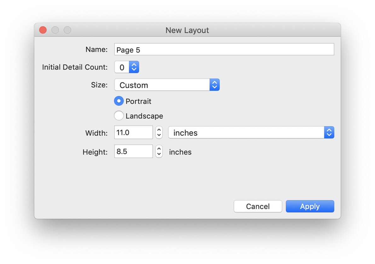
Task: Click into the Height value field
Action: tap(133, 151)
